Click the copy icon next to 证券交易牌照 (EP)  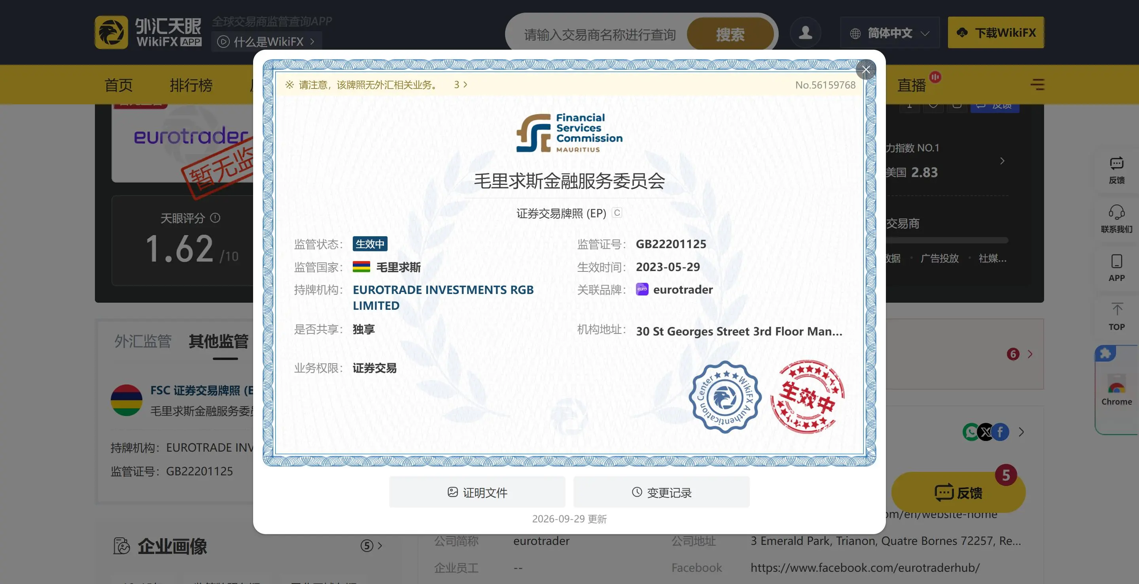pos(617,213)
